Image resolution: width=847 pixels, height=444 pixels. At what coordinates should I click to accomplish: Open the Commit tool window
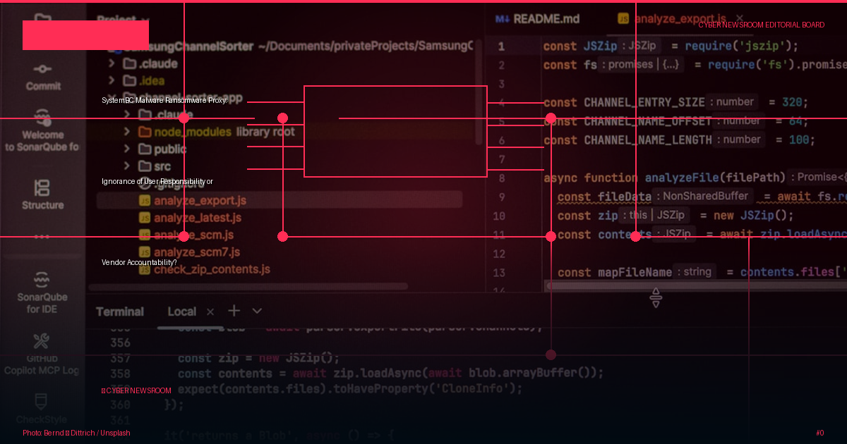coord(43,77)
